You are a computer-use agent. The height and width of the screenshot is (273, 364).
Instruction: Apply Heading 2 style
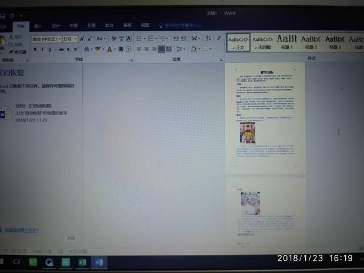(x=311, y=42)
